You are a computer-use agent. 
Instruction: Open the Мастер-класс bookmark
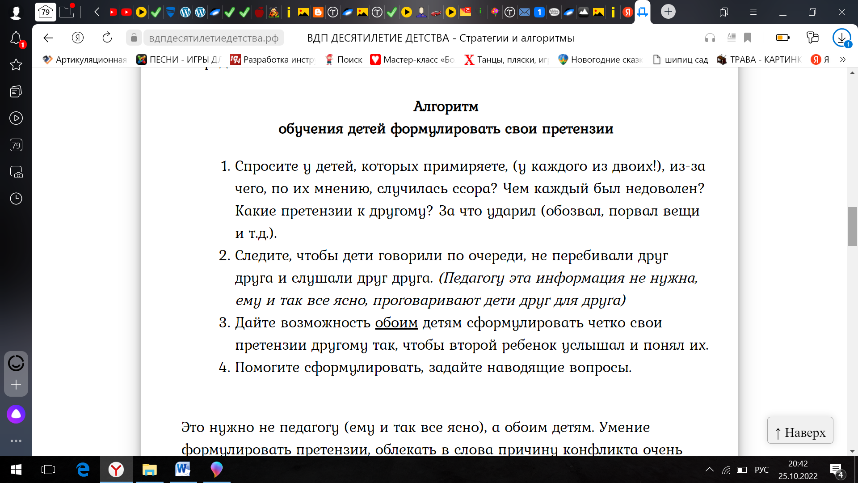click(412, 59)
